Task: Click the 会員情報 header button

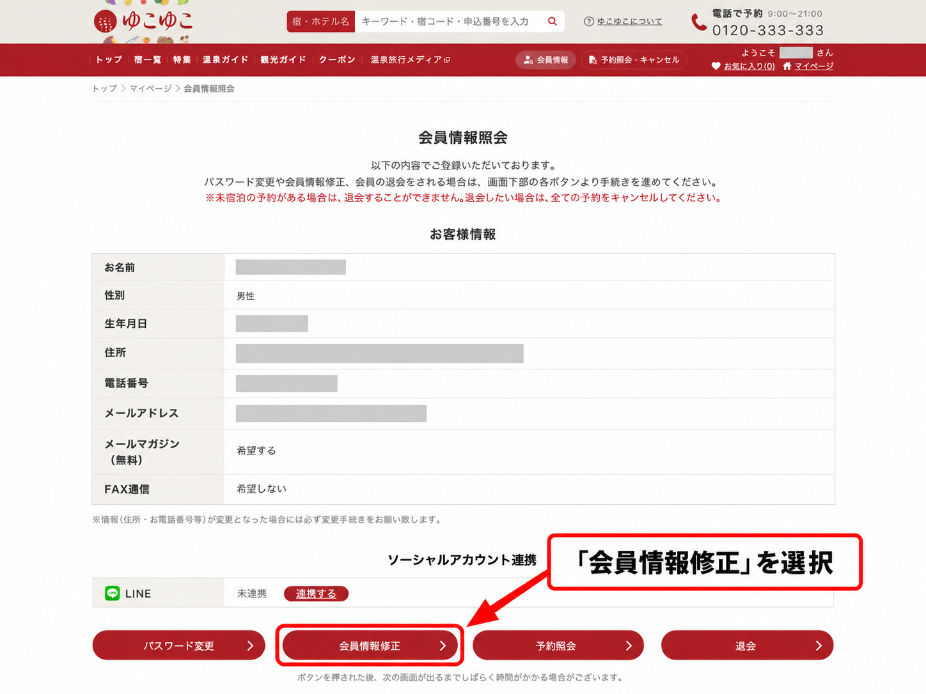Action: click(545, 59)
